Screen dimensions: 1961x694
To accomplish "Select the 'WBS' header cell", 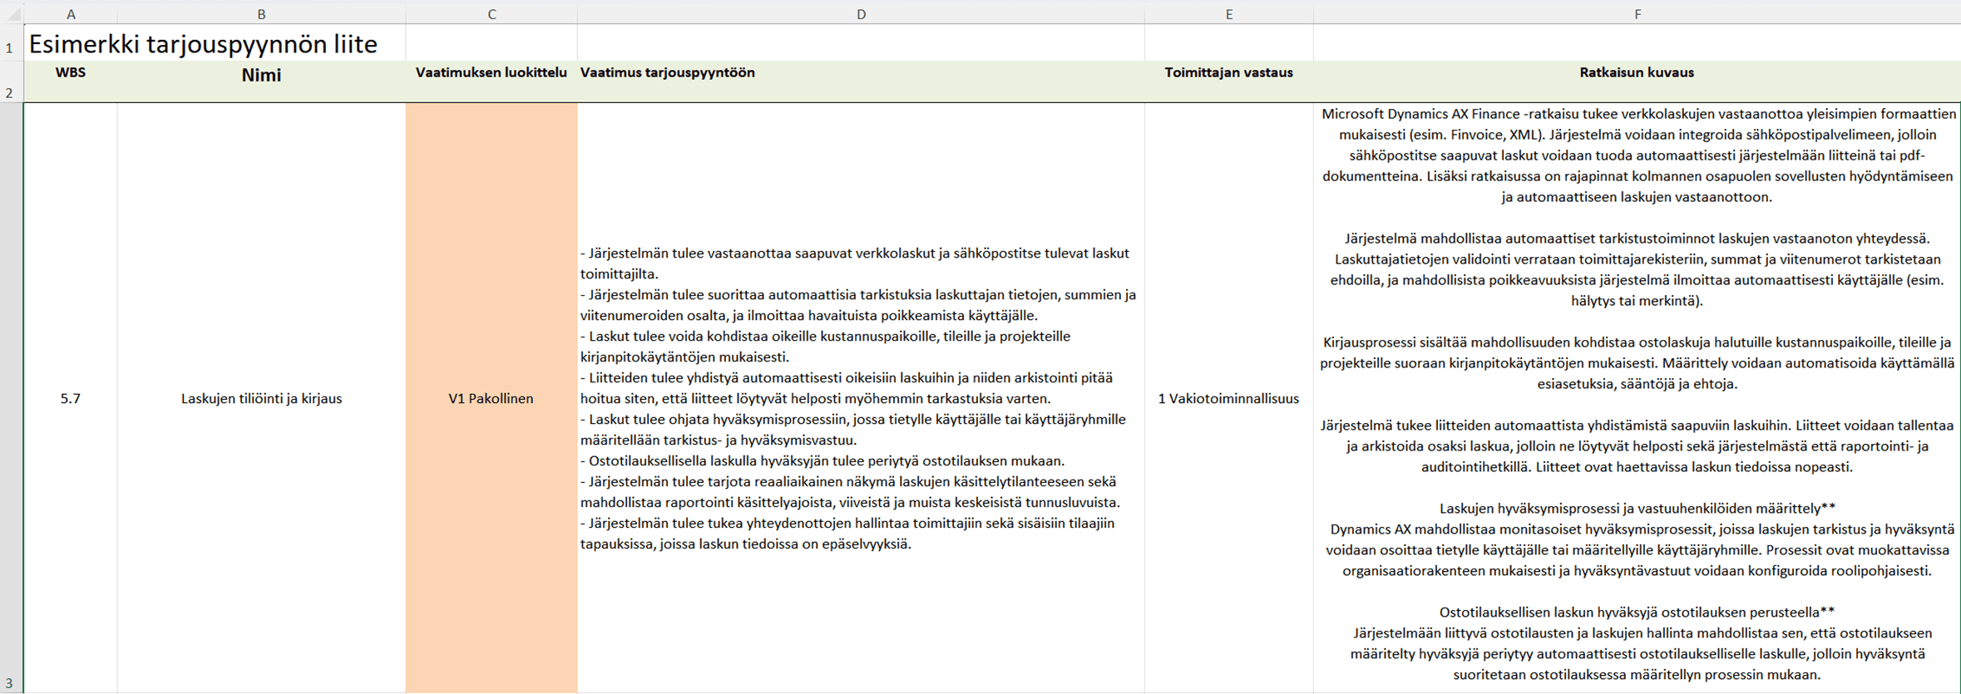I will click(x=71, y=73).
